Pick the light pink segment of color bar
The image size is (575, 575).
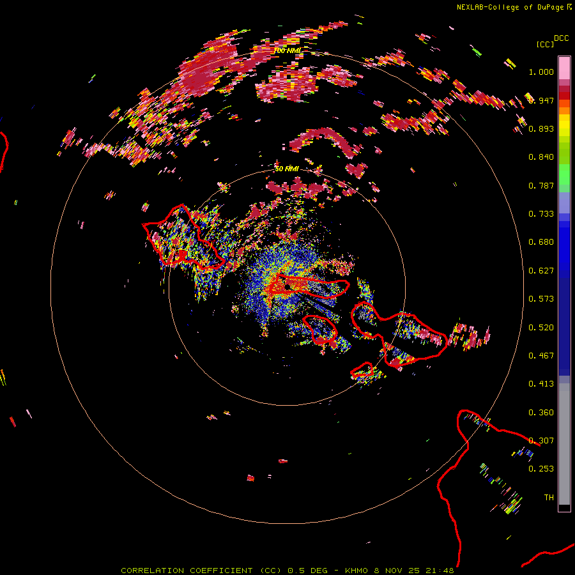coord(564,68)
